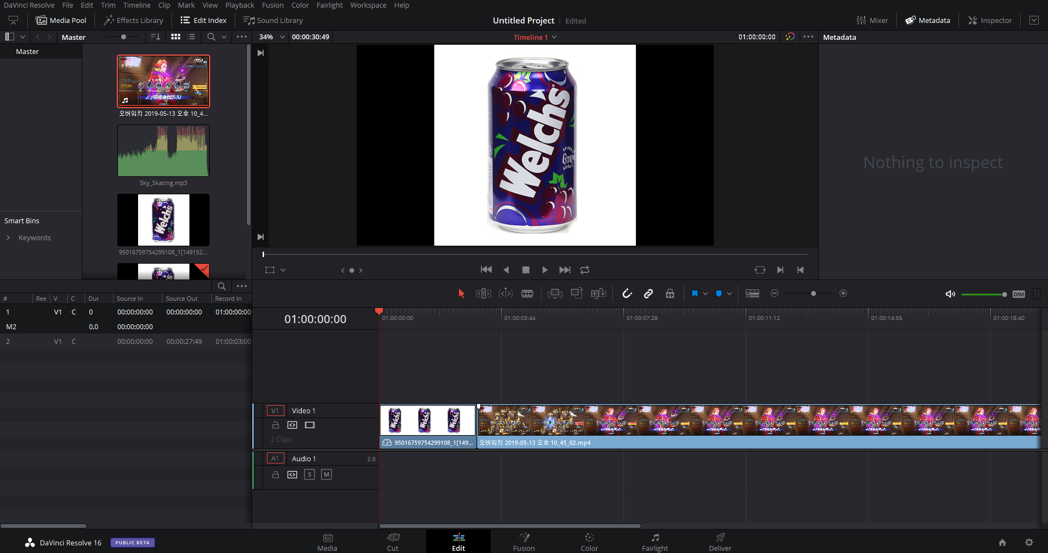Toggle loop playback in the viewer
Screen dimensions: 1048x553
pyautogui.click(x=585, y=270)
